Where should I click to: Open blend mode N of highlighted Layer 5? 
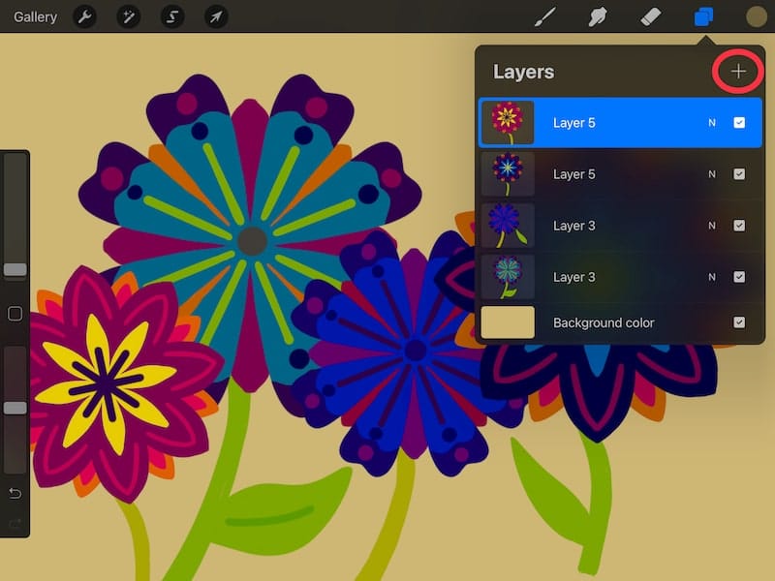712,123
